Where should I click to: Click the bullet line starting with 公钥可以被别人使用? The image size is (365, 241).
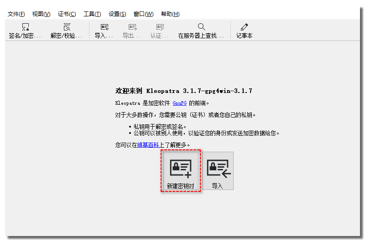(x=206, y=133)
